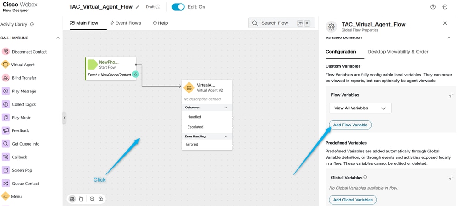Click the Cisco Webex Flow Designer logo
This screenshot has width=458, height=206.
[x=20, y=7]
